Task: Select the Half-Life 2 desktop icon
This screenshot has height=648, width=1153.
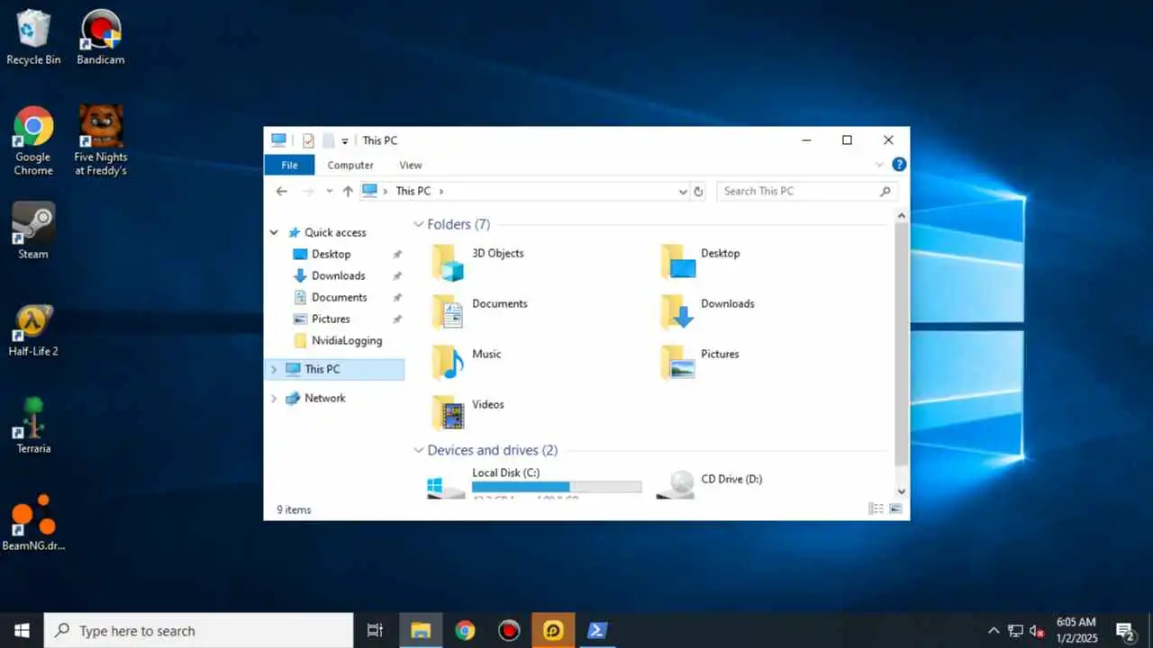Action: tap(33, 328)
